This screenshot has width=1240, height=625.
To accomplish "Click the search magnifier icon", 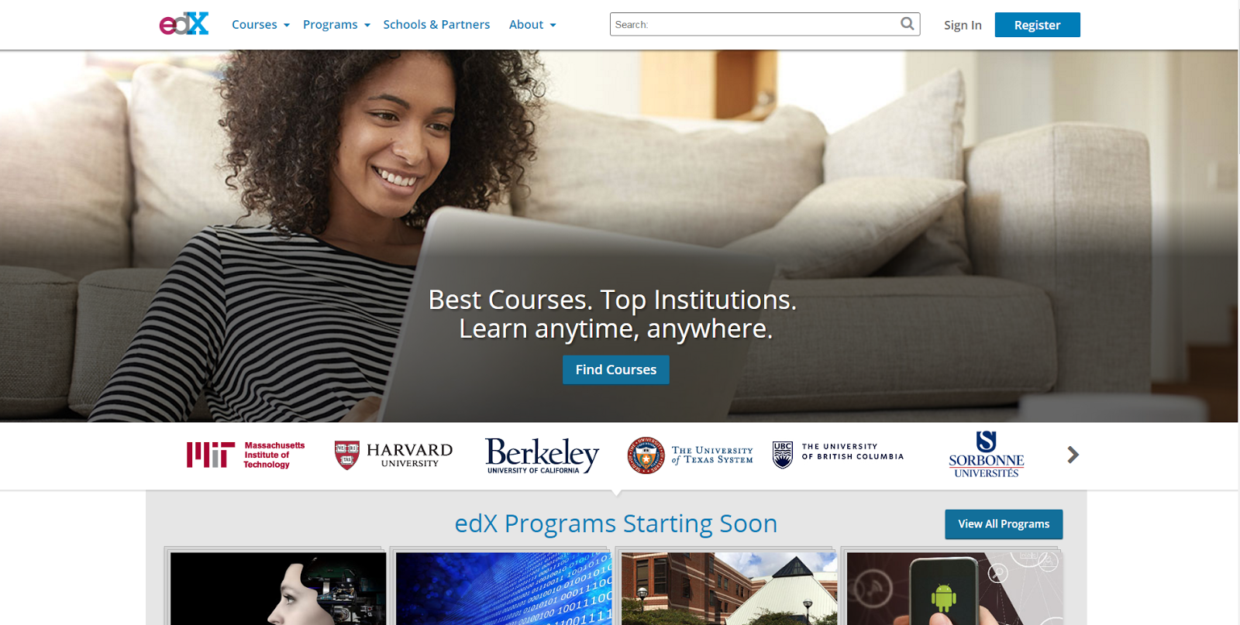I will coord(908,24).
